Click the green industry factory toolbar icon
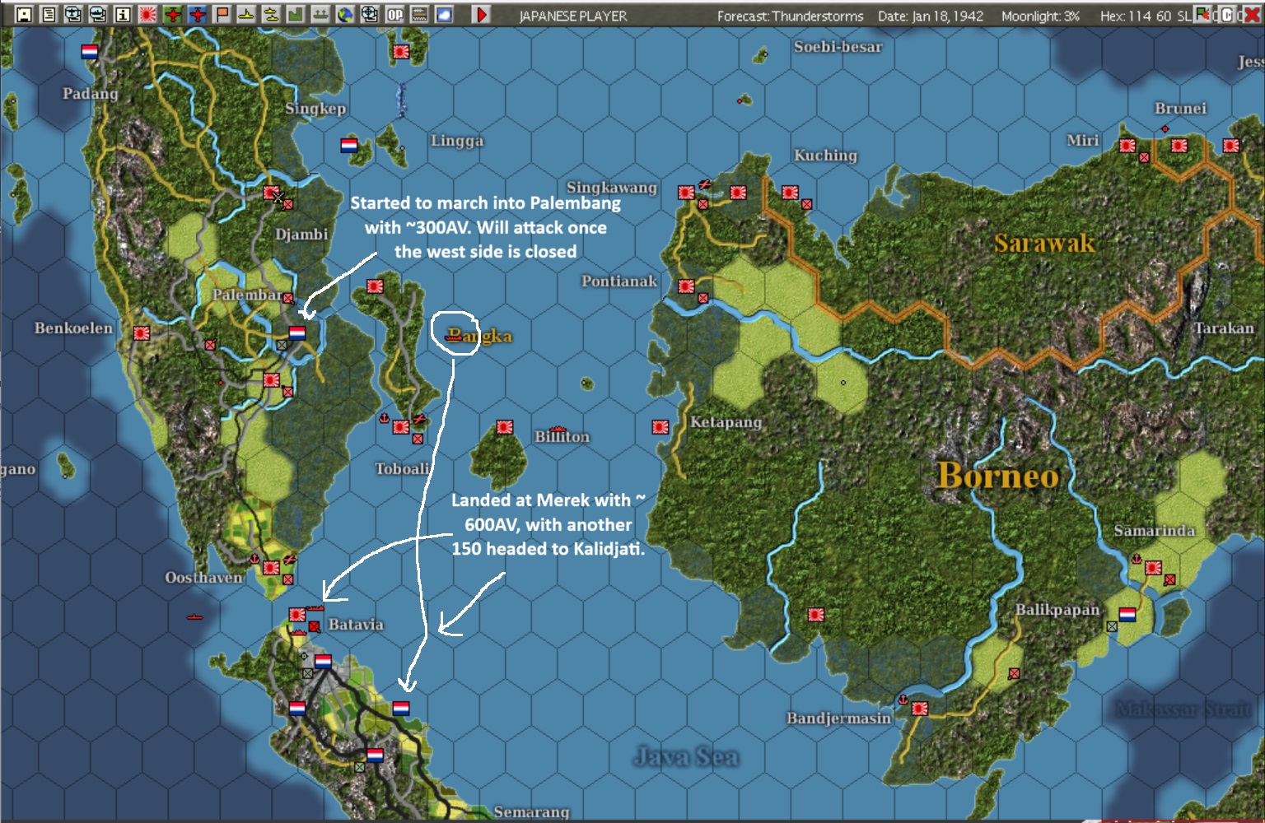1265x823 pixels. 296,14
